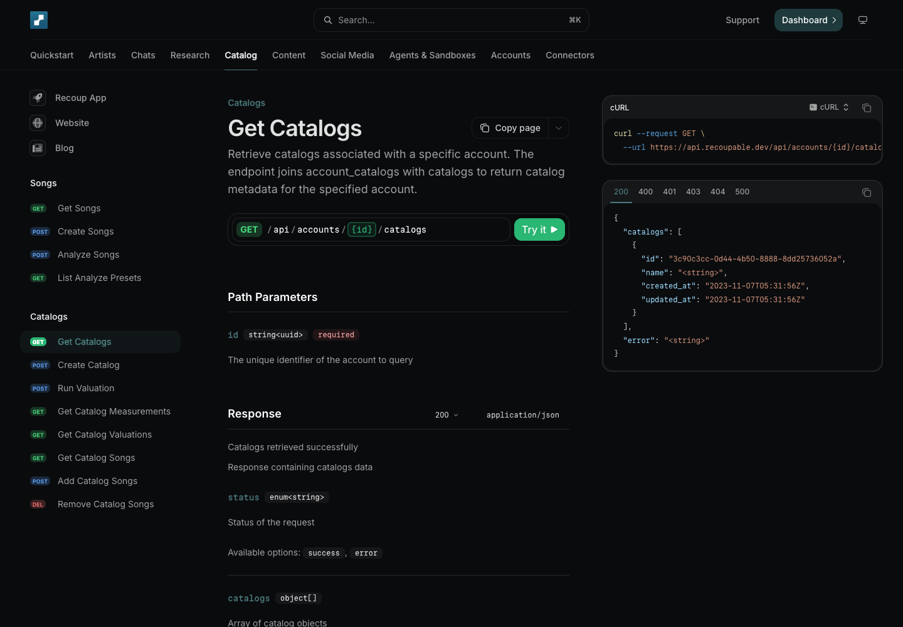Image resolution: width=903 pixels, height=627 pixels.
Task: Click the application/json content type label
Action: [523, 415]
